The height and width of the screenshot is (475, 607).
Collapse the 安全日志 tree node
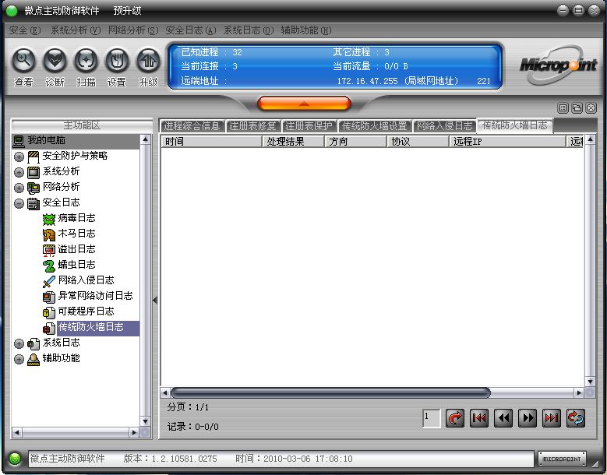[x=19, y=203]
